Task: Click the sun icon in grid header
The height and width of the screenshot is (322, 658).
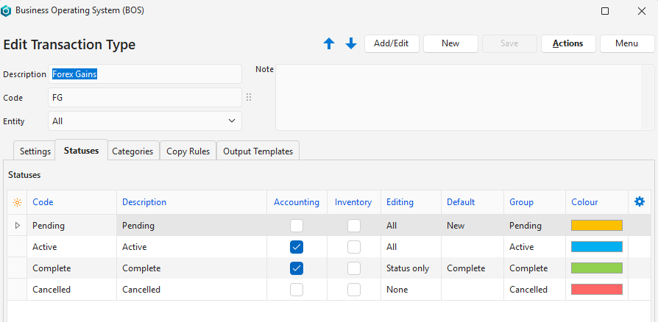Action: click(17, 202)
